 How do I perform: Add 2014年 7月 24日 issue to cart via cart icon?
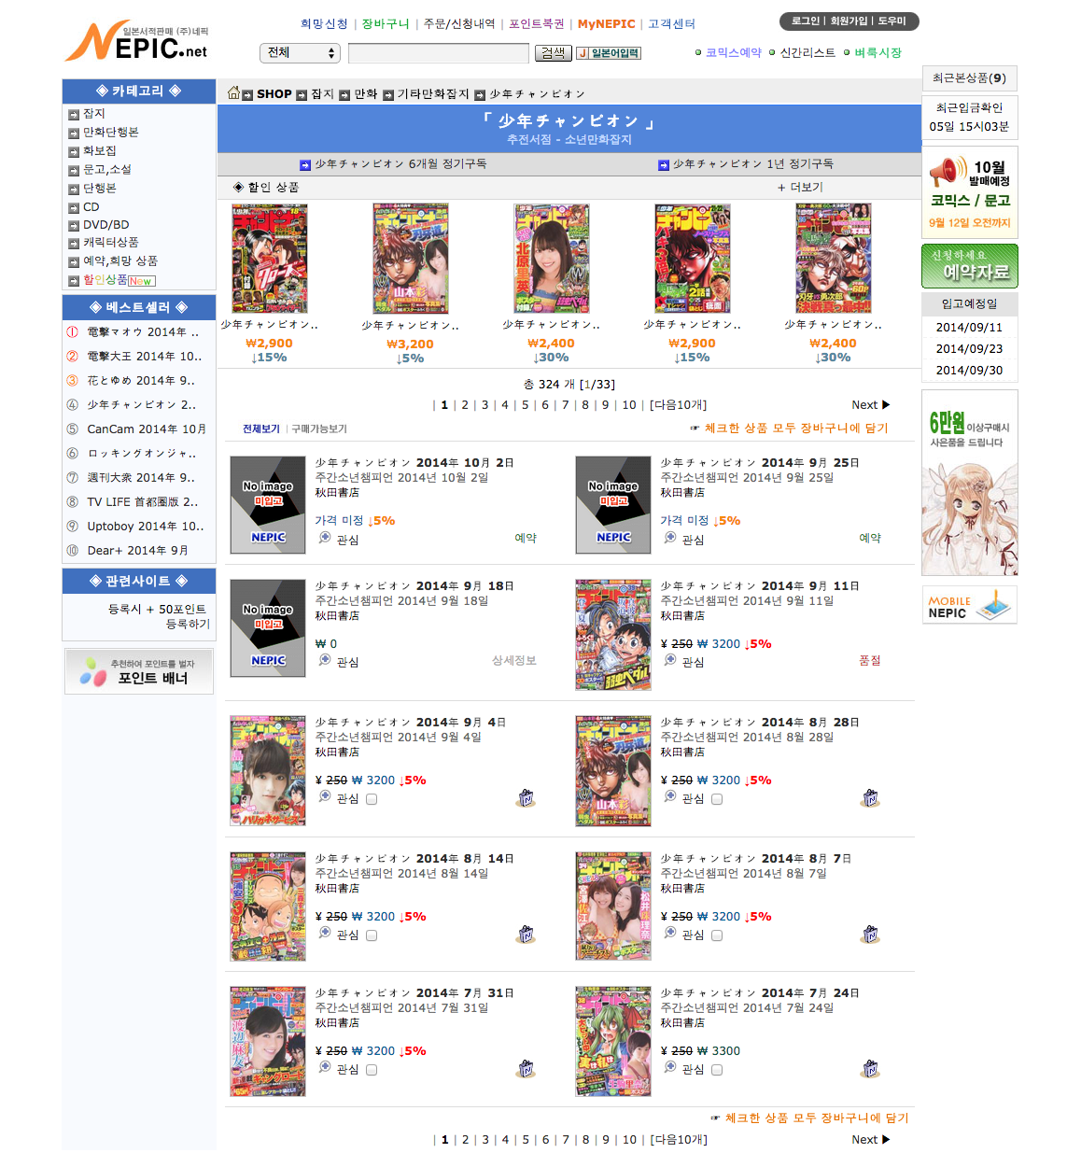(x=871, y=1069)
